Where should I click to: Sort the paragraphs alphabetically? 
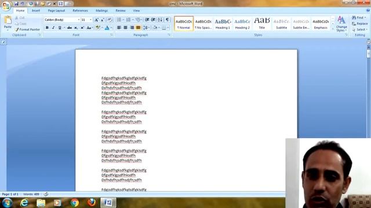[x=160, y=20]
